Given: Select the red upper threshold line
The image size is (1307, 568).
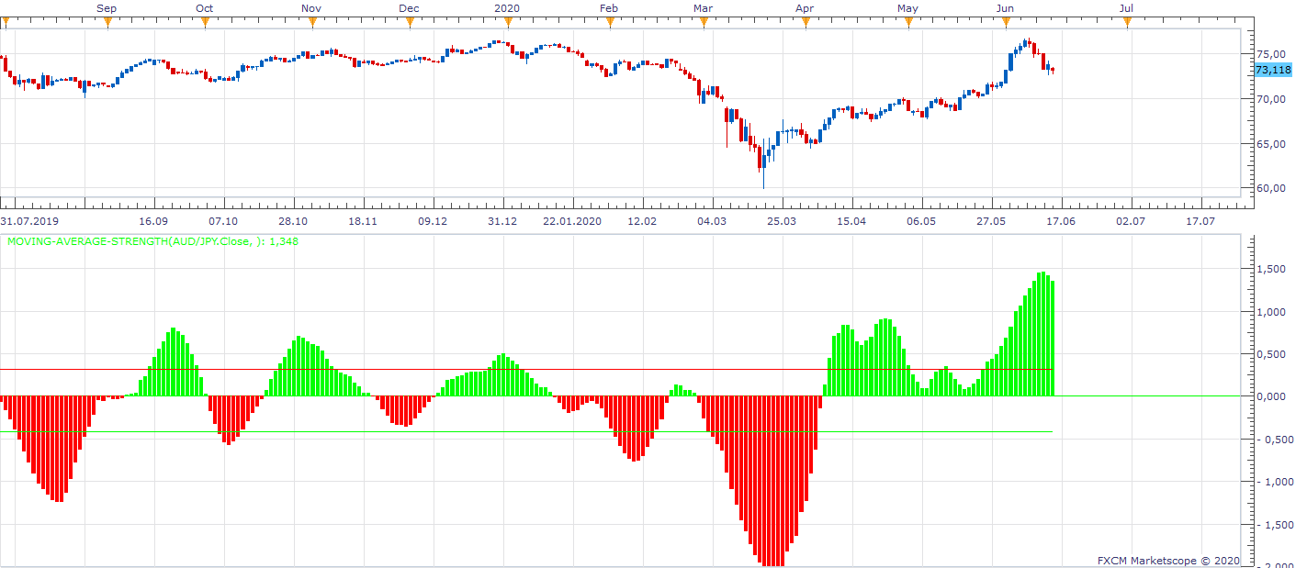Looking at the screenshot, I should point(526,370).
